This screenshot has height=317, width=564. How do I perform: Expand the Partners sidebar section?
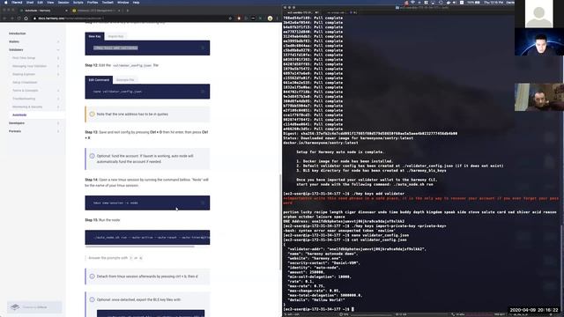point(58,131)
